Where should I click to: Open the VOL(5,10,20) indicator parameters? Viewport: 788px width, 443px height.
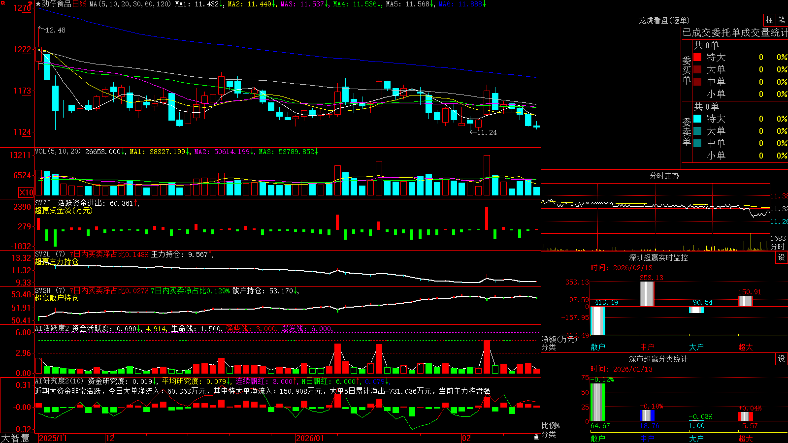[58, 152]
